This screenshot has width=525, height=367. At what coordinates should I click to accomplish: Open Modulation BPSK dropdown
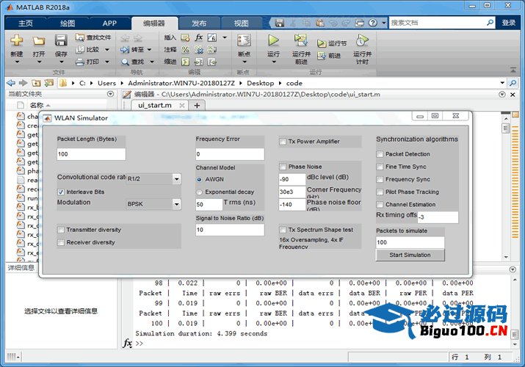(x=177, y=204)
